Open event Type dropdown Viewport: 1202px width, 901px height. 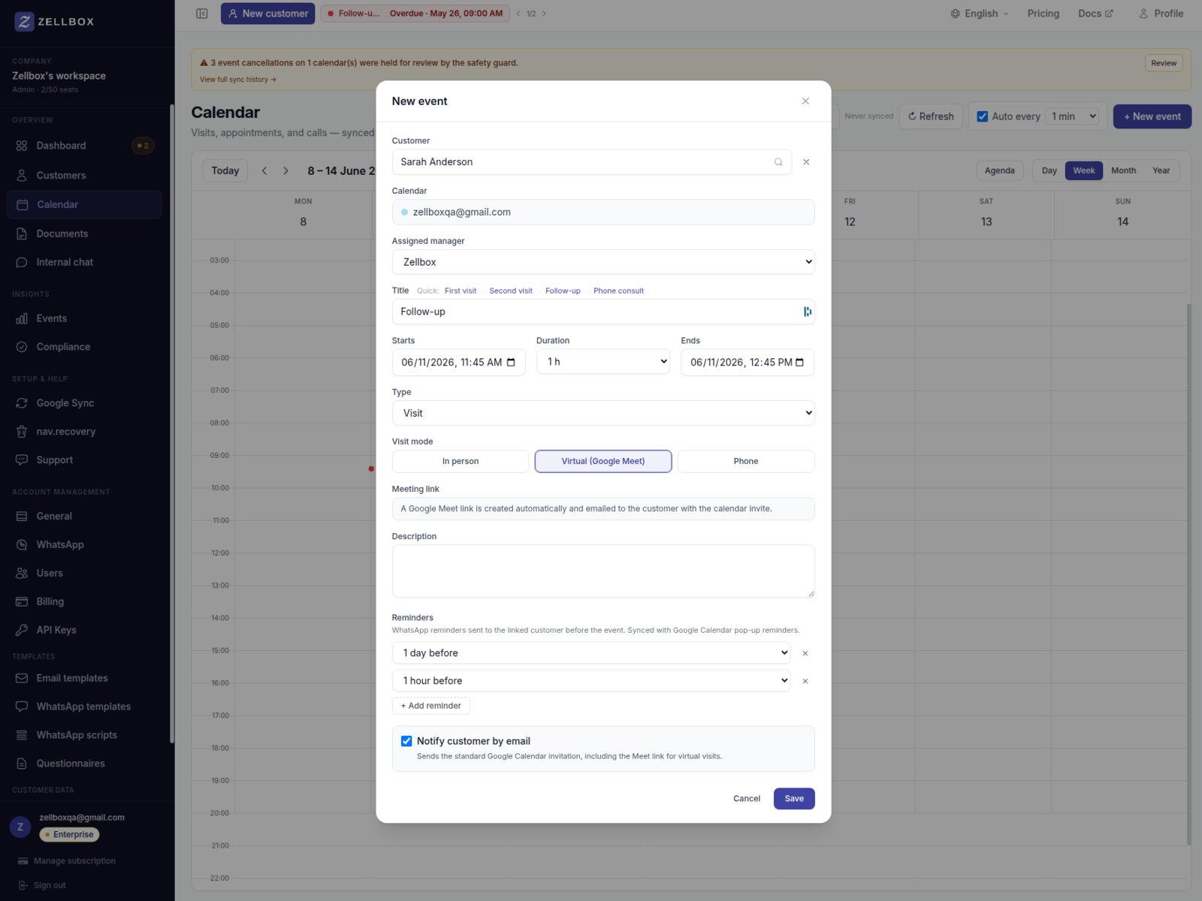603,413
